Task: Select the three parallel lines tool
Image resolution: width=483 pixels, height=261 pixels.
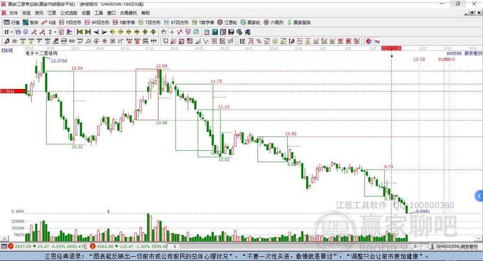Action: pos(231,41)
